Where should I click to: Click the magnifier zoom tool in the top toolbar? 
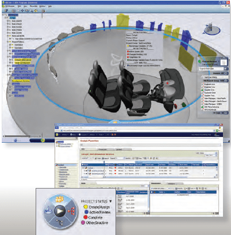coord(31,11)
